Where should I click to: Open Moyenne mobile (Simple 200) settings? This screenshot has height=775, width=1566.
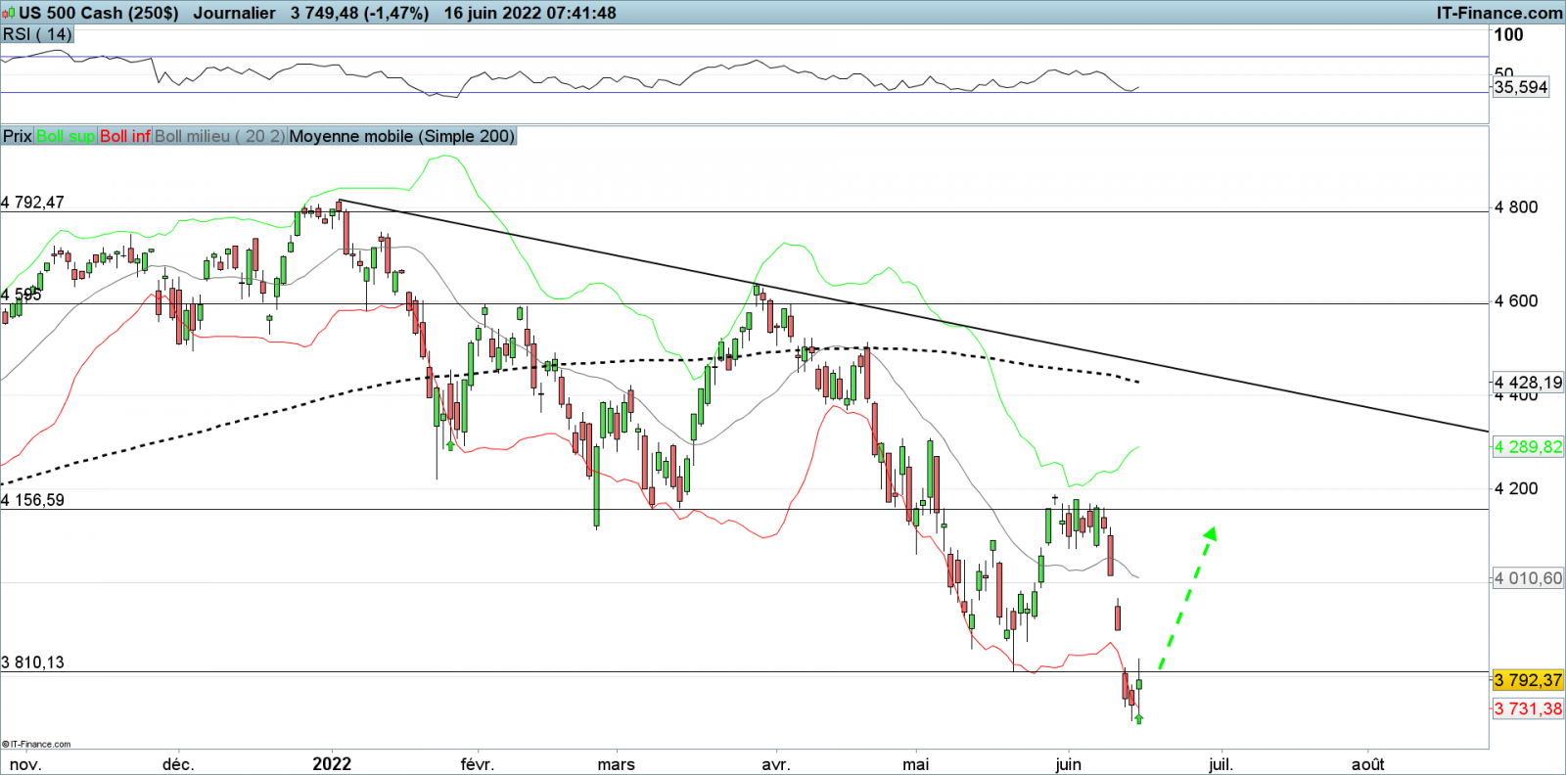(x=401, y=136)
